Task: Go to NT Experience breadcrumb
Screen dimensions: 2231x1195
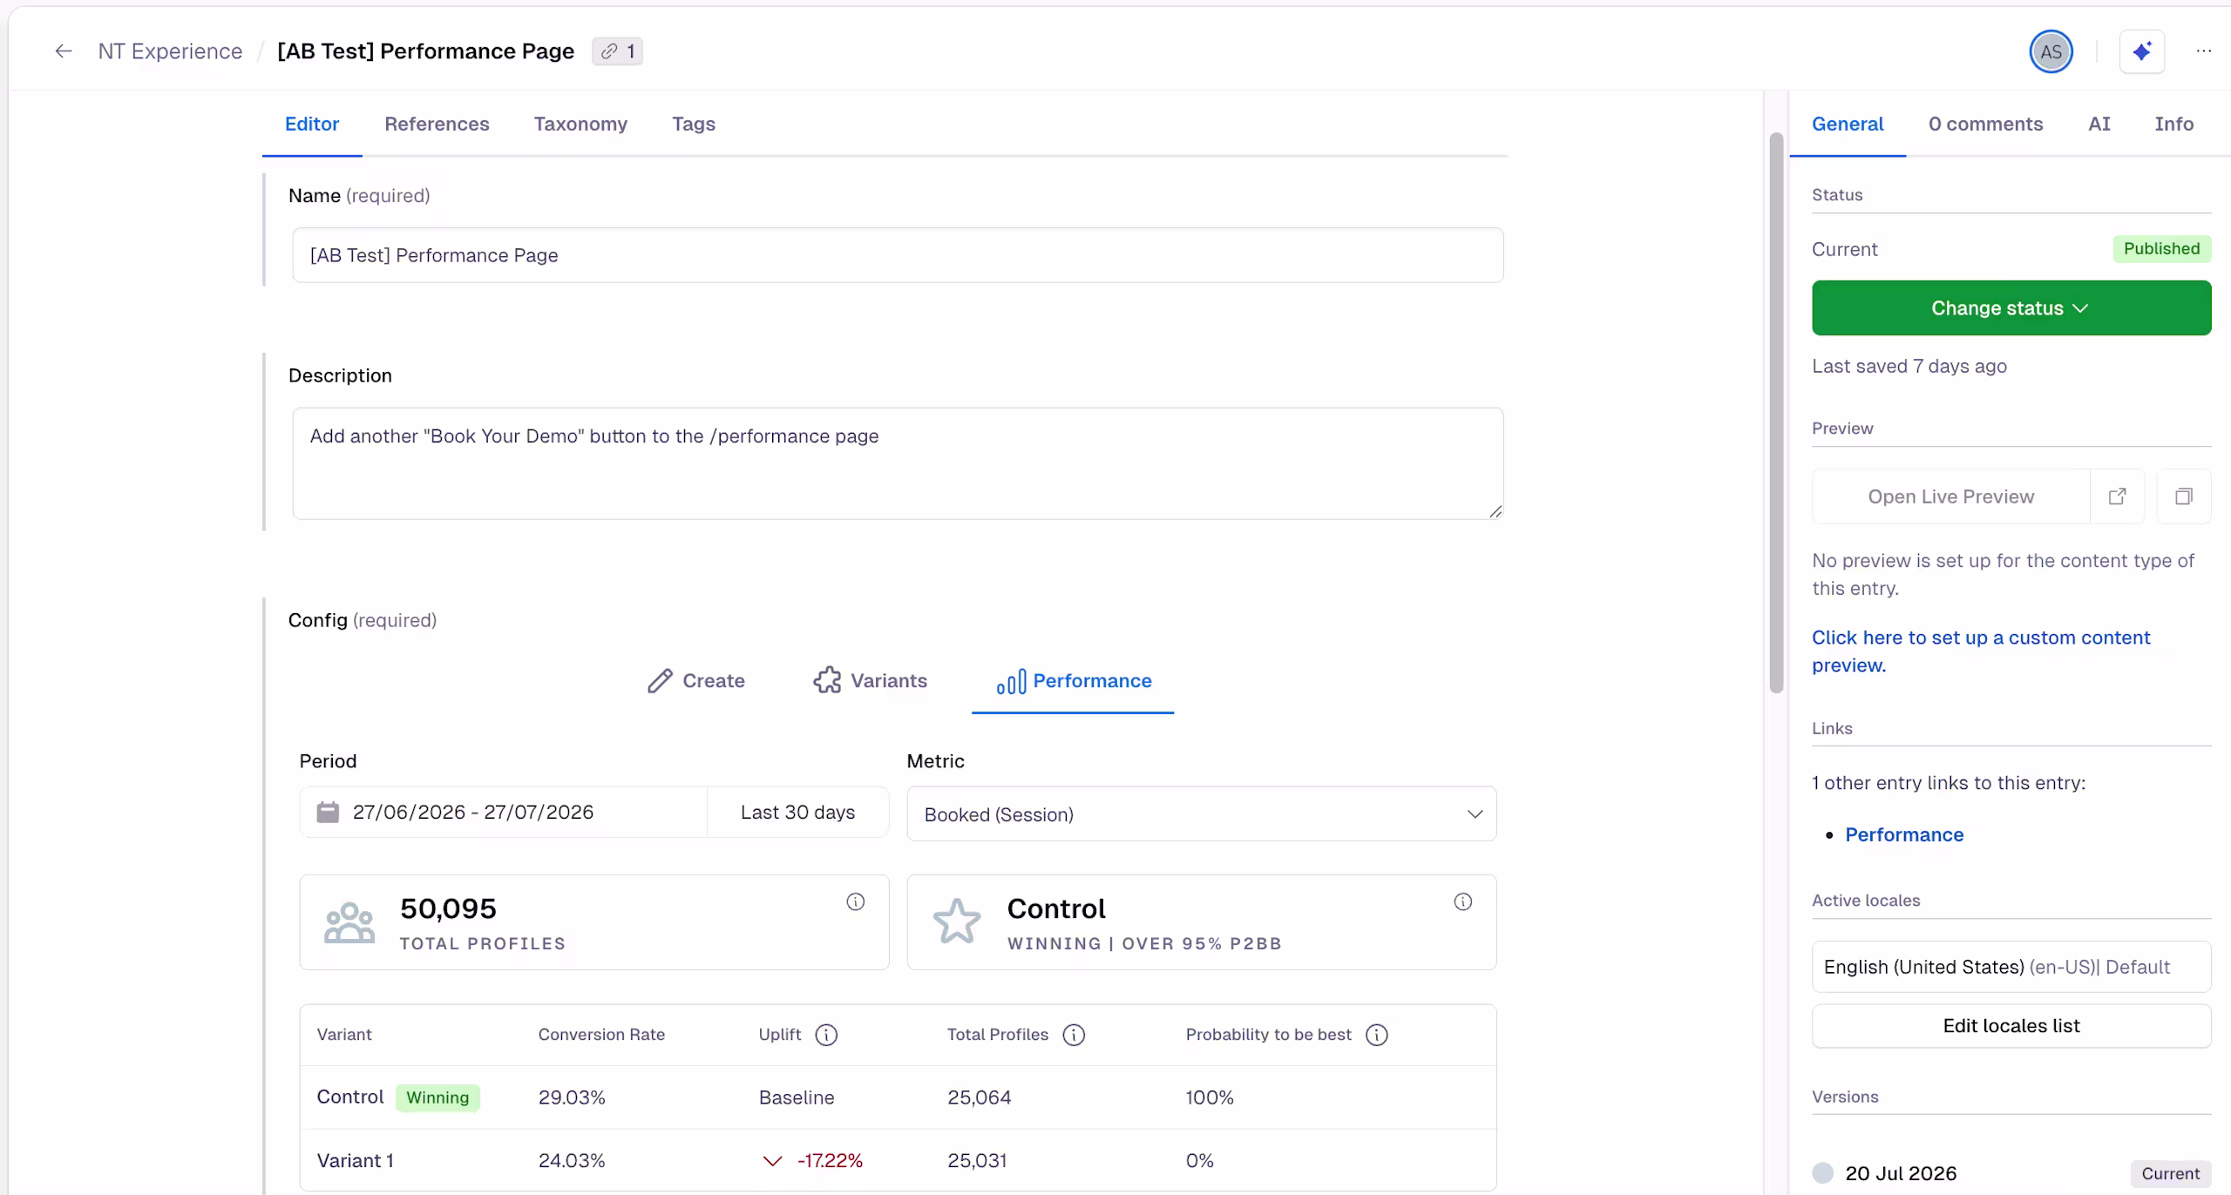Action: click(x=170, y=51)
